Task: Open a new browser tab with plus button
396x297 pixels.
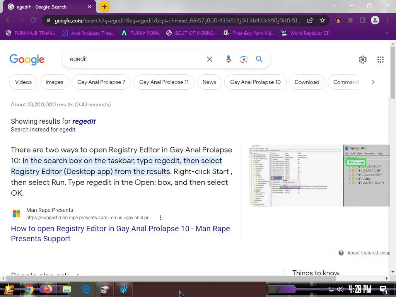Action: (x=104, y=7)
